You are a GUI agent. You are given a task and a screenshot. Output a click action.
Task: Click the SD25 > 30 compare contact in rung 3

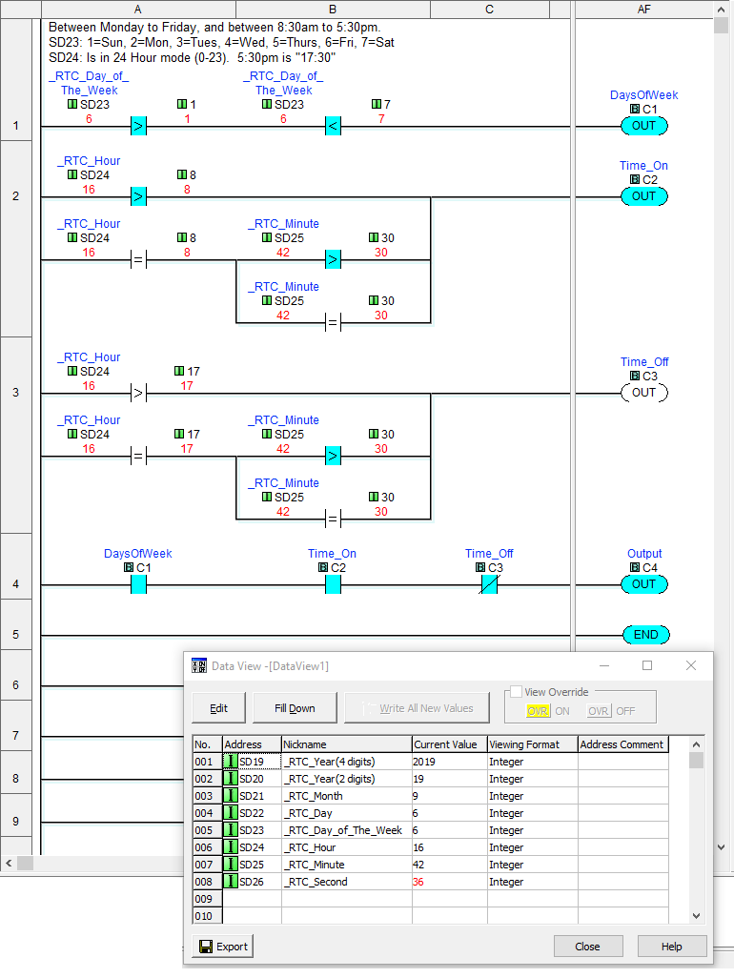[x=333, y=456]
